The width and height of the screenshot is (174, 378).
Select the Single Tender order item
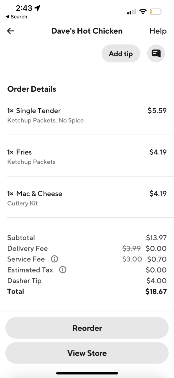pyautogui.click(x=87, y=115)
